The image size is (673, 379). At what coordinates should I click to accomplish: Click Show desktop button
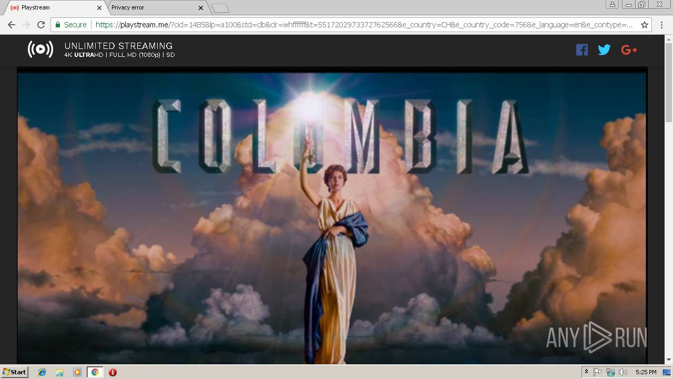667,372
